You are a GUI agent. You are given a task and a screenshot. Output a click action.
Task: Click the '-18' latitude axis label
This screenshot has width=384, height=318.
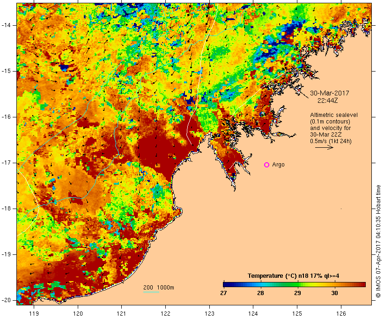pyautogui.click(x=6, y=209)
